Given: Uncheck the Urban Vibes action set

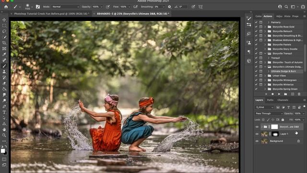Looking at the screenshot, I should pyautogui.click(x=256, y=76).
